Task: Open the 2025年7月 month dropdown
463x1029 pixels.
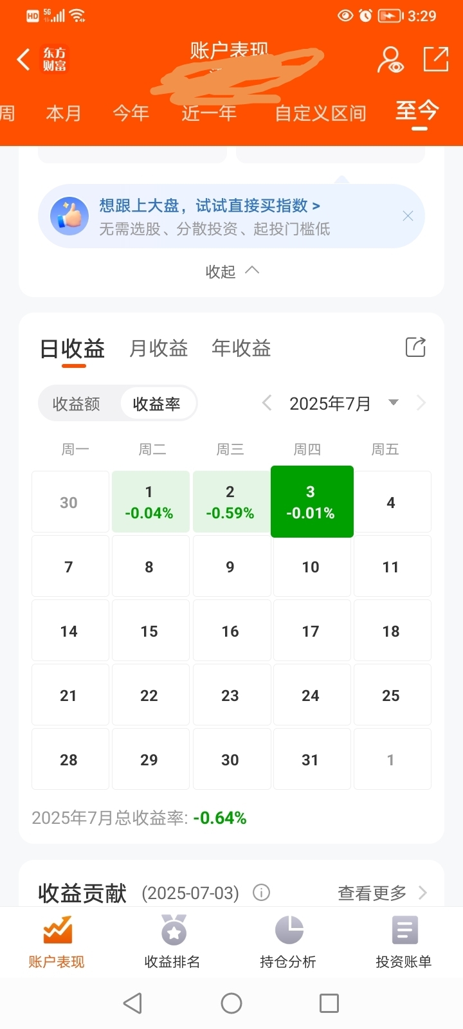Action: pos(344,403)
